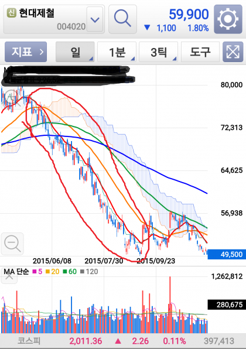Switch to 1분 minute chart
The width and height of the screenshot is (246, 349).
[117, 52]
